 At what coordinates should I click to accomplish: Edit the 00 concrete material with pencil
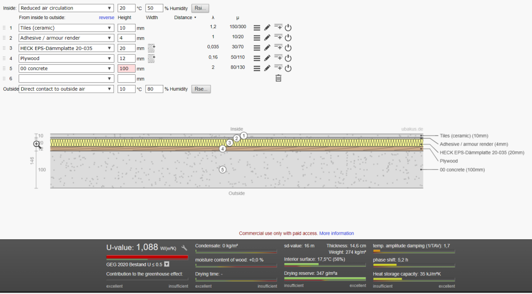(x=268, y=68)
